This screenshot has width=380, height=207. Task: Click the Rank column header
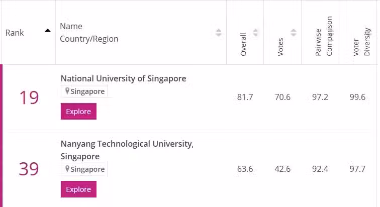[15, 33]
